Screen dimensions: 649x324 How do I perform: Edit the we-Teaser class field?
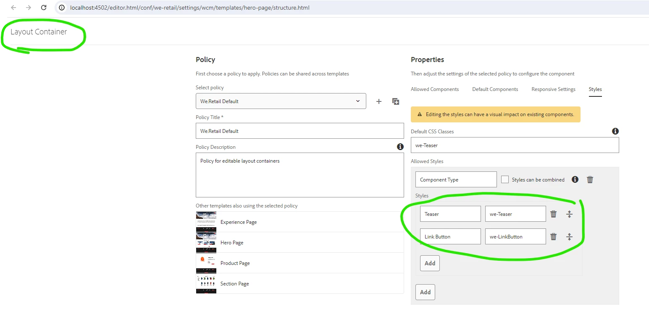tap(515, 214)
